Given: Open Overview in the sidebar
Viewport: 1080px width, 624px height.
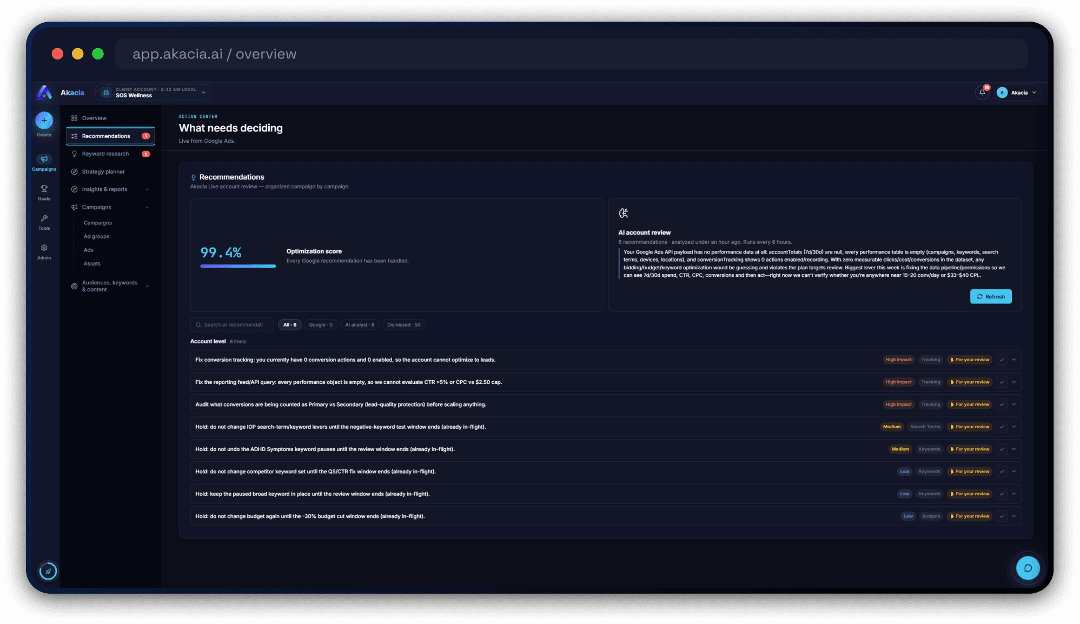Looking at the screenshot, I should point(110,118).
